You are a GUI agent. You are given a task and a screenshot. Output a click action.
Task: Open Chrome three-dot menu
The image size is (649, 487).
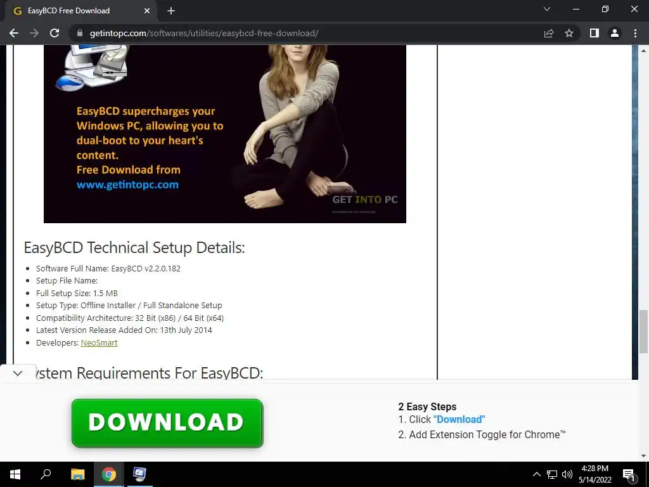635,33
